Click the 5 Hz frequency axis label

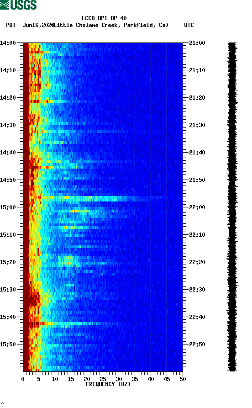tap(39, 379)
